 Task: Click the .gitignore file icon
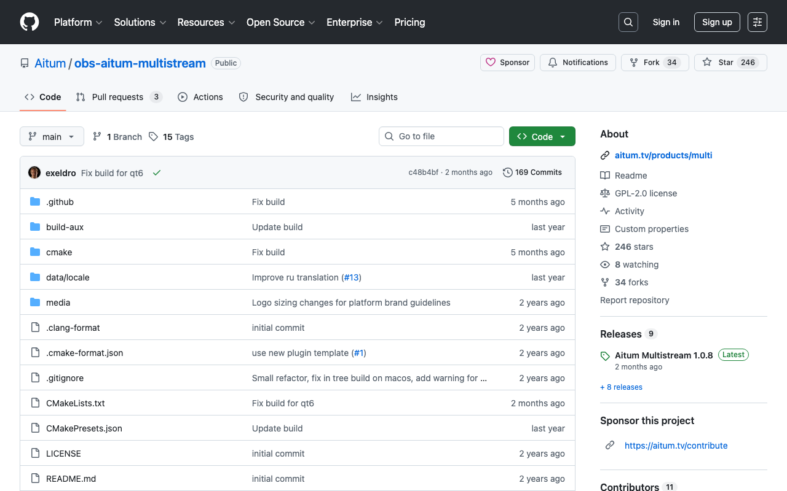pos(35,378)
